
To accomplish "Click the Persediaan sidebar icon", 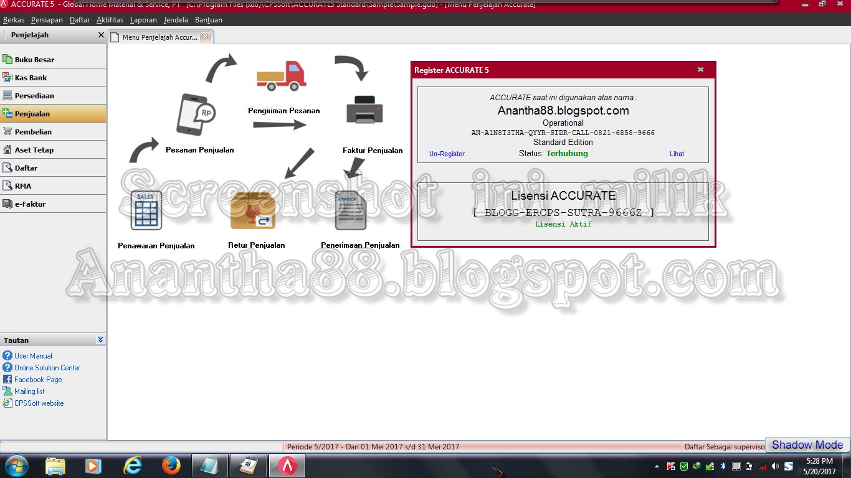I will (x=7, y=96).
